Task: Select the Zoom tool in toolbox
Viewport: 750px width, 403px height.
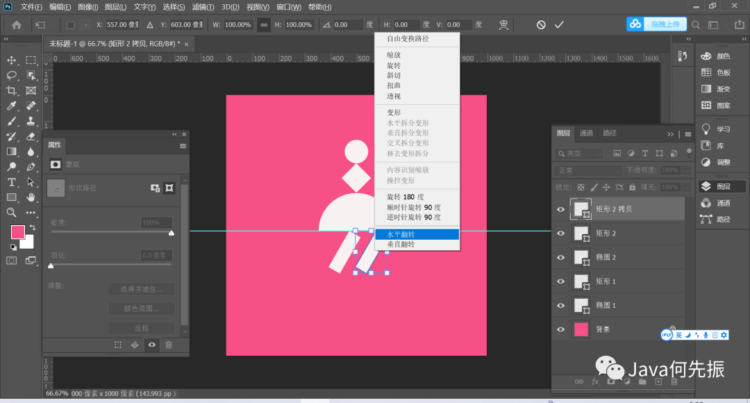Action: tap(12, 213)
